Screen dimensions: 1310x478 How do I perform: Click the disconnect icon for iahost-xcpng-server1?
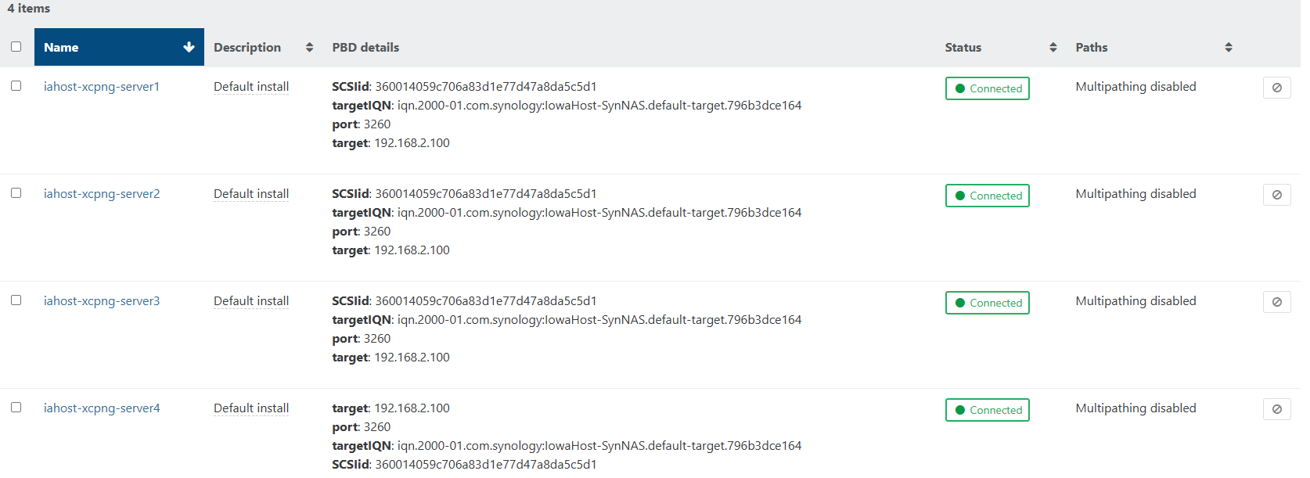1276,88
